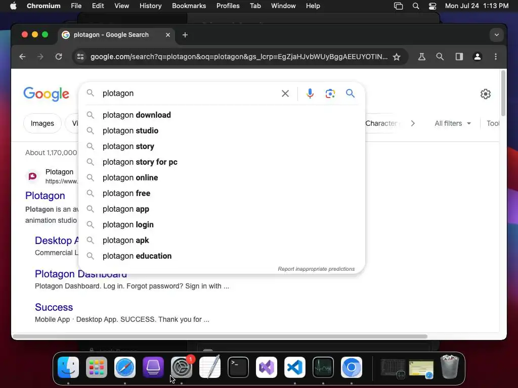Image resolution: width=518 pixels, height=388 pixels.
Task: Open the Trash in the dock
Action: pyautogui.click(x=450, y=367)
